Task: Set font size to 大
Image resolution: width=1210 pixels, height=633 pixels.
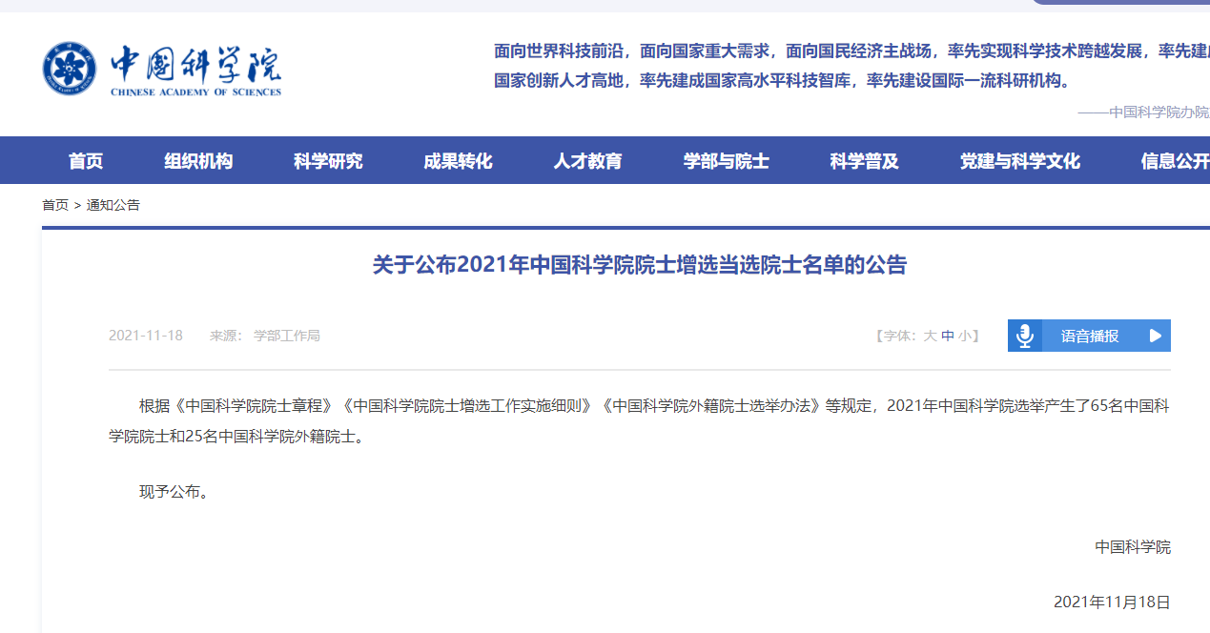Action: coord(930,336)
